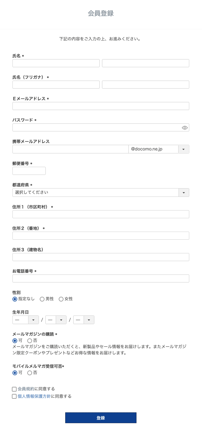Viewport: 202px width, 435px height.
Task: Select 男性 gender radio button
Action: [x=42, y=299]
